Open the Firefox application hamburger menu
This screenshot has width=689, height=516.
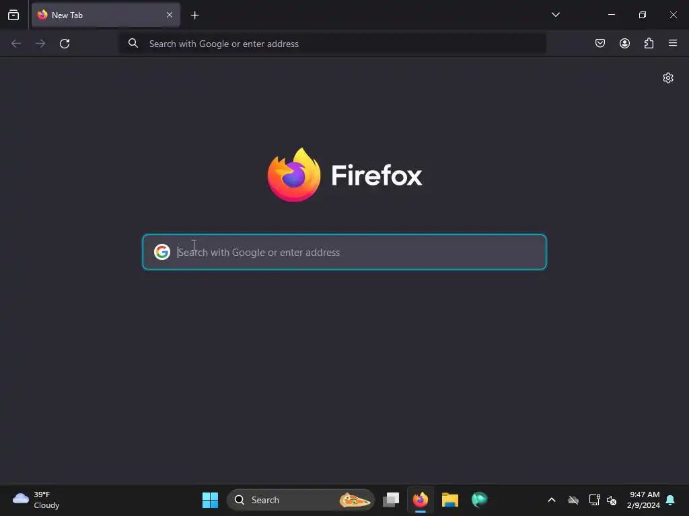click(x=673, y=43)
